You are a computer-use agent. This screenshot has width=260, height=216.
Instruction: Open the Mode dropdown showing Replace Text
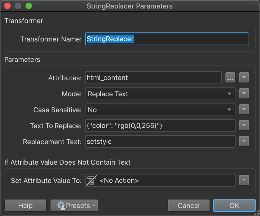pos(160,94)
